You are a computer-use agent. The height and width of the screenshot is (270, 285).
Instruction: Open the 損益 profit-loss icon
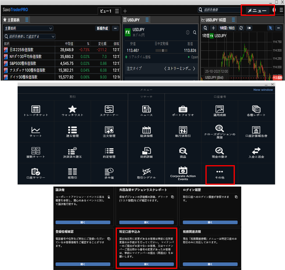[183, 153]
